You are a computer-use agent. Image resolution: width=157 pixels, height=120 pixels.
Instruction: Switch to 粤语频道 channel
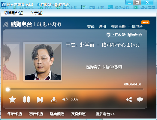[x=36, y=114]
